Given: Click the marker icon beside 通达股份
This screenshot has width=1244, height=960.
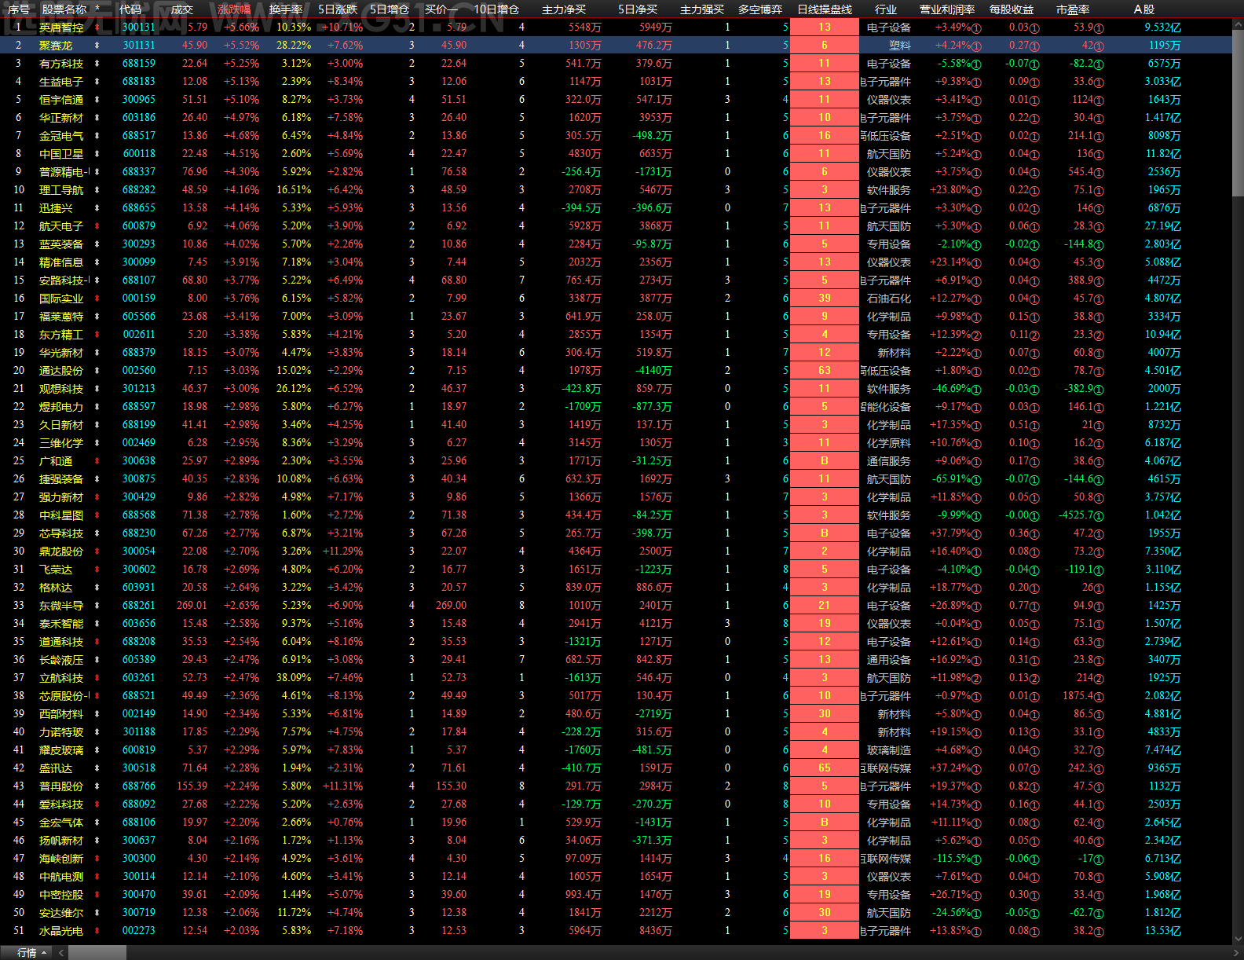Looking at the screenshot, I should click(97, 371).
